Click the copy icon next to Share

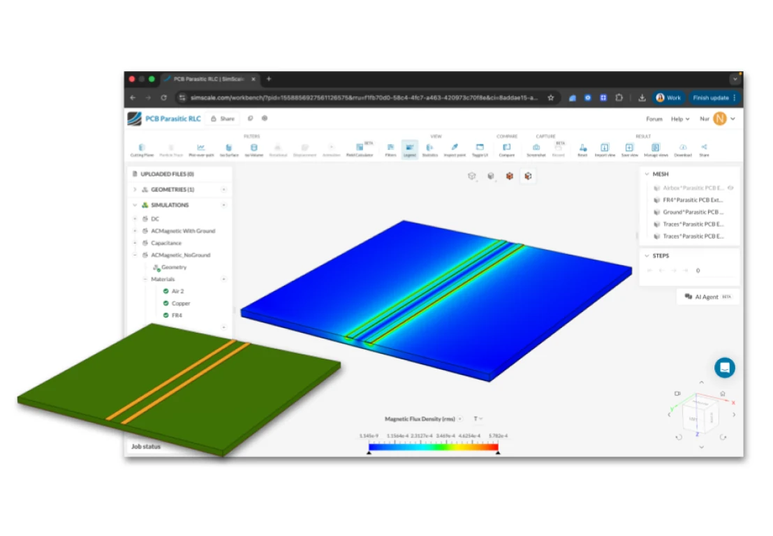click(x=251, y=118)
